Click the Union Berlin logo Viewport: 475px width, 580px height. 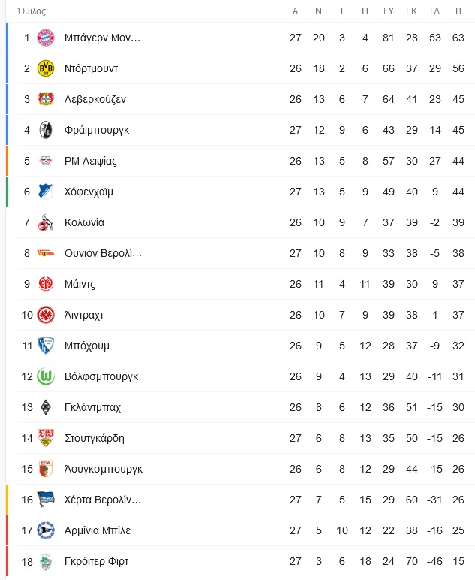pos(46,253)
